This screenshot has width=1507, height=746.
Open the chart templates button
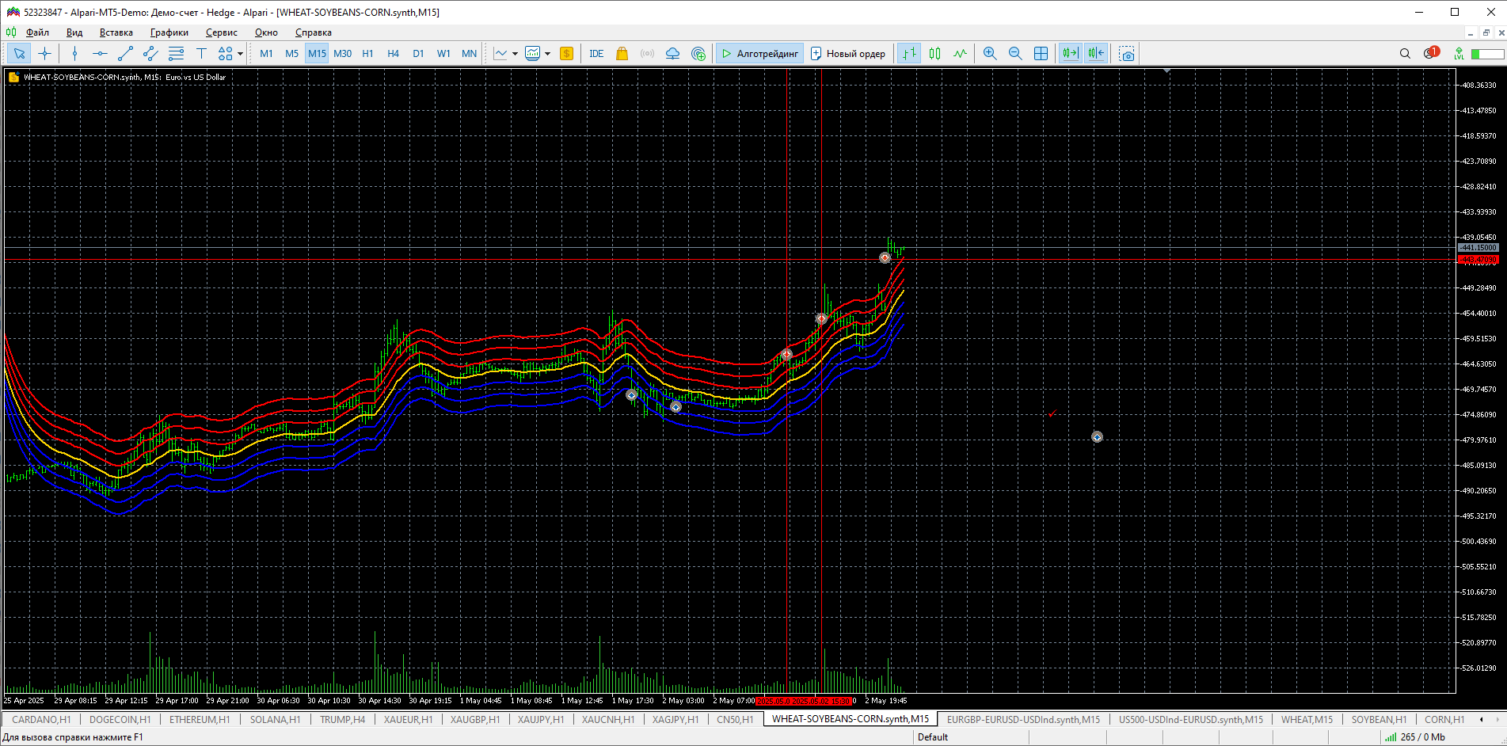coord(533,54)
